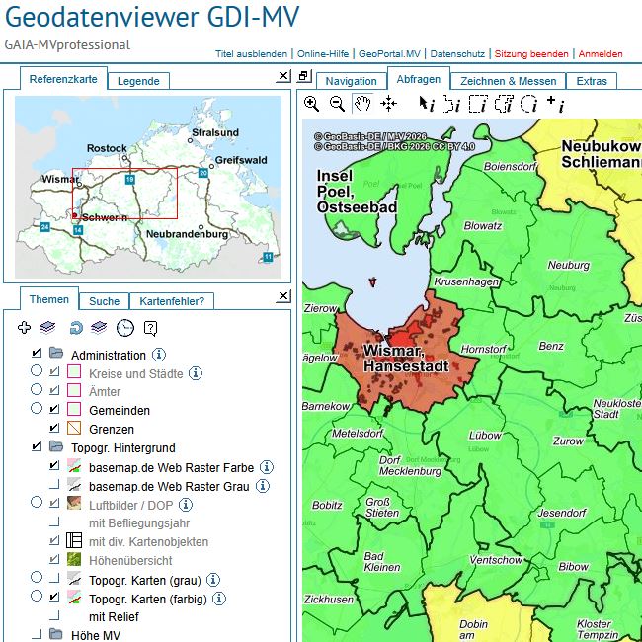Collapse the Topogr. Hintergrund folder
The height and width of the screenshot is (642, 642).
[56, 446]
